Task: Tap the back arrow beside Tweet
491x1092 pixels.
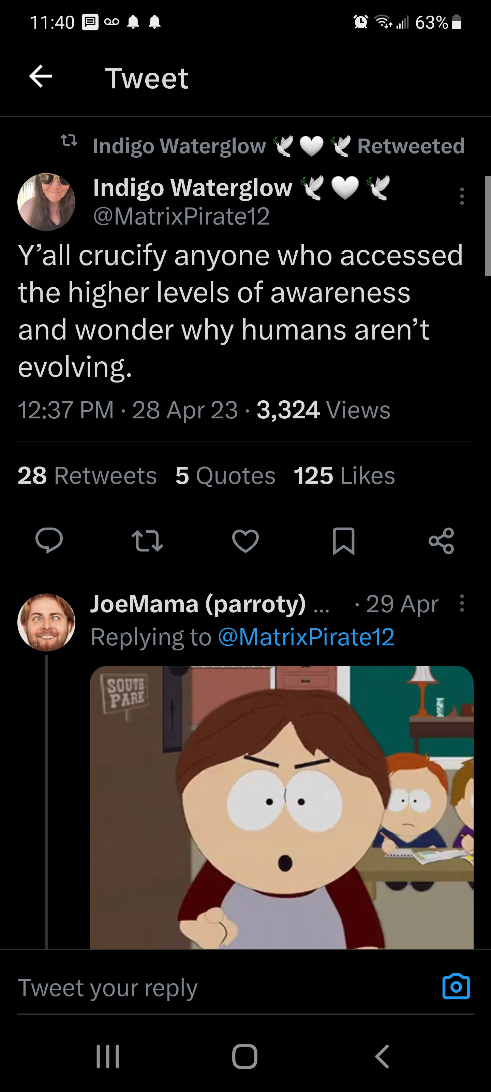Action: (41, 77)
